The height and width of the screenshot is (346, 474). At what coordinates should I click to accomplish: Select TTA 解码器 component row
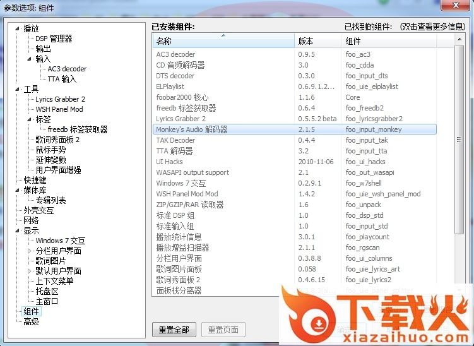pos(295,151)
